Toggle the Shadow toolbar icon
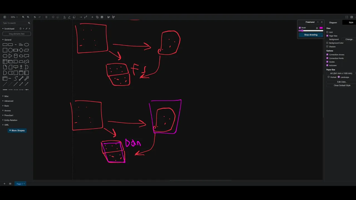 [74, 17]
